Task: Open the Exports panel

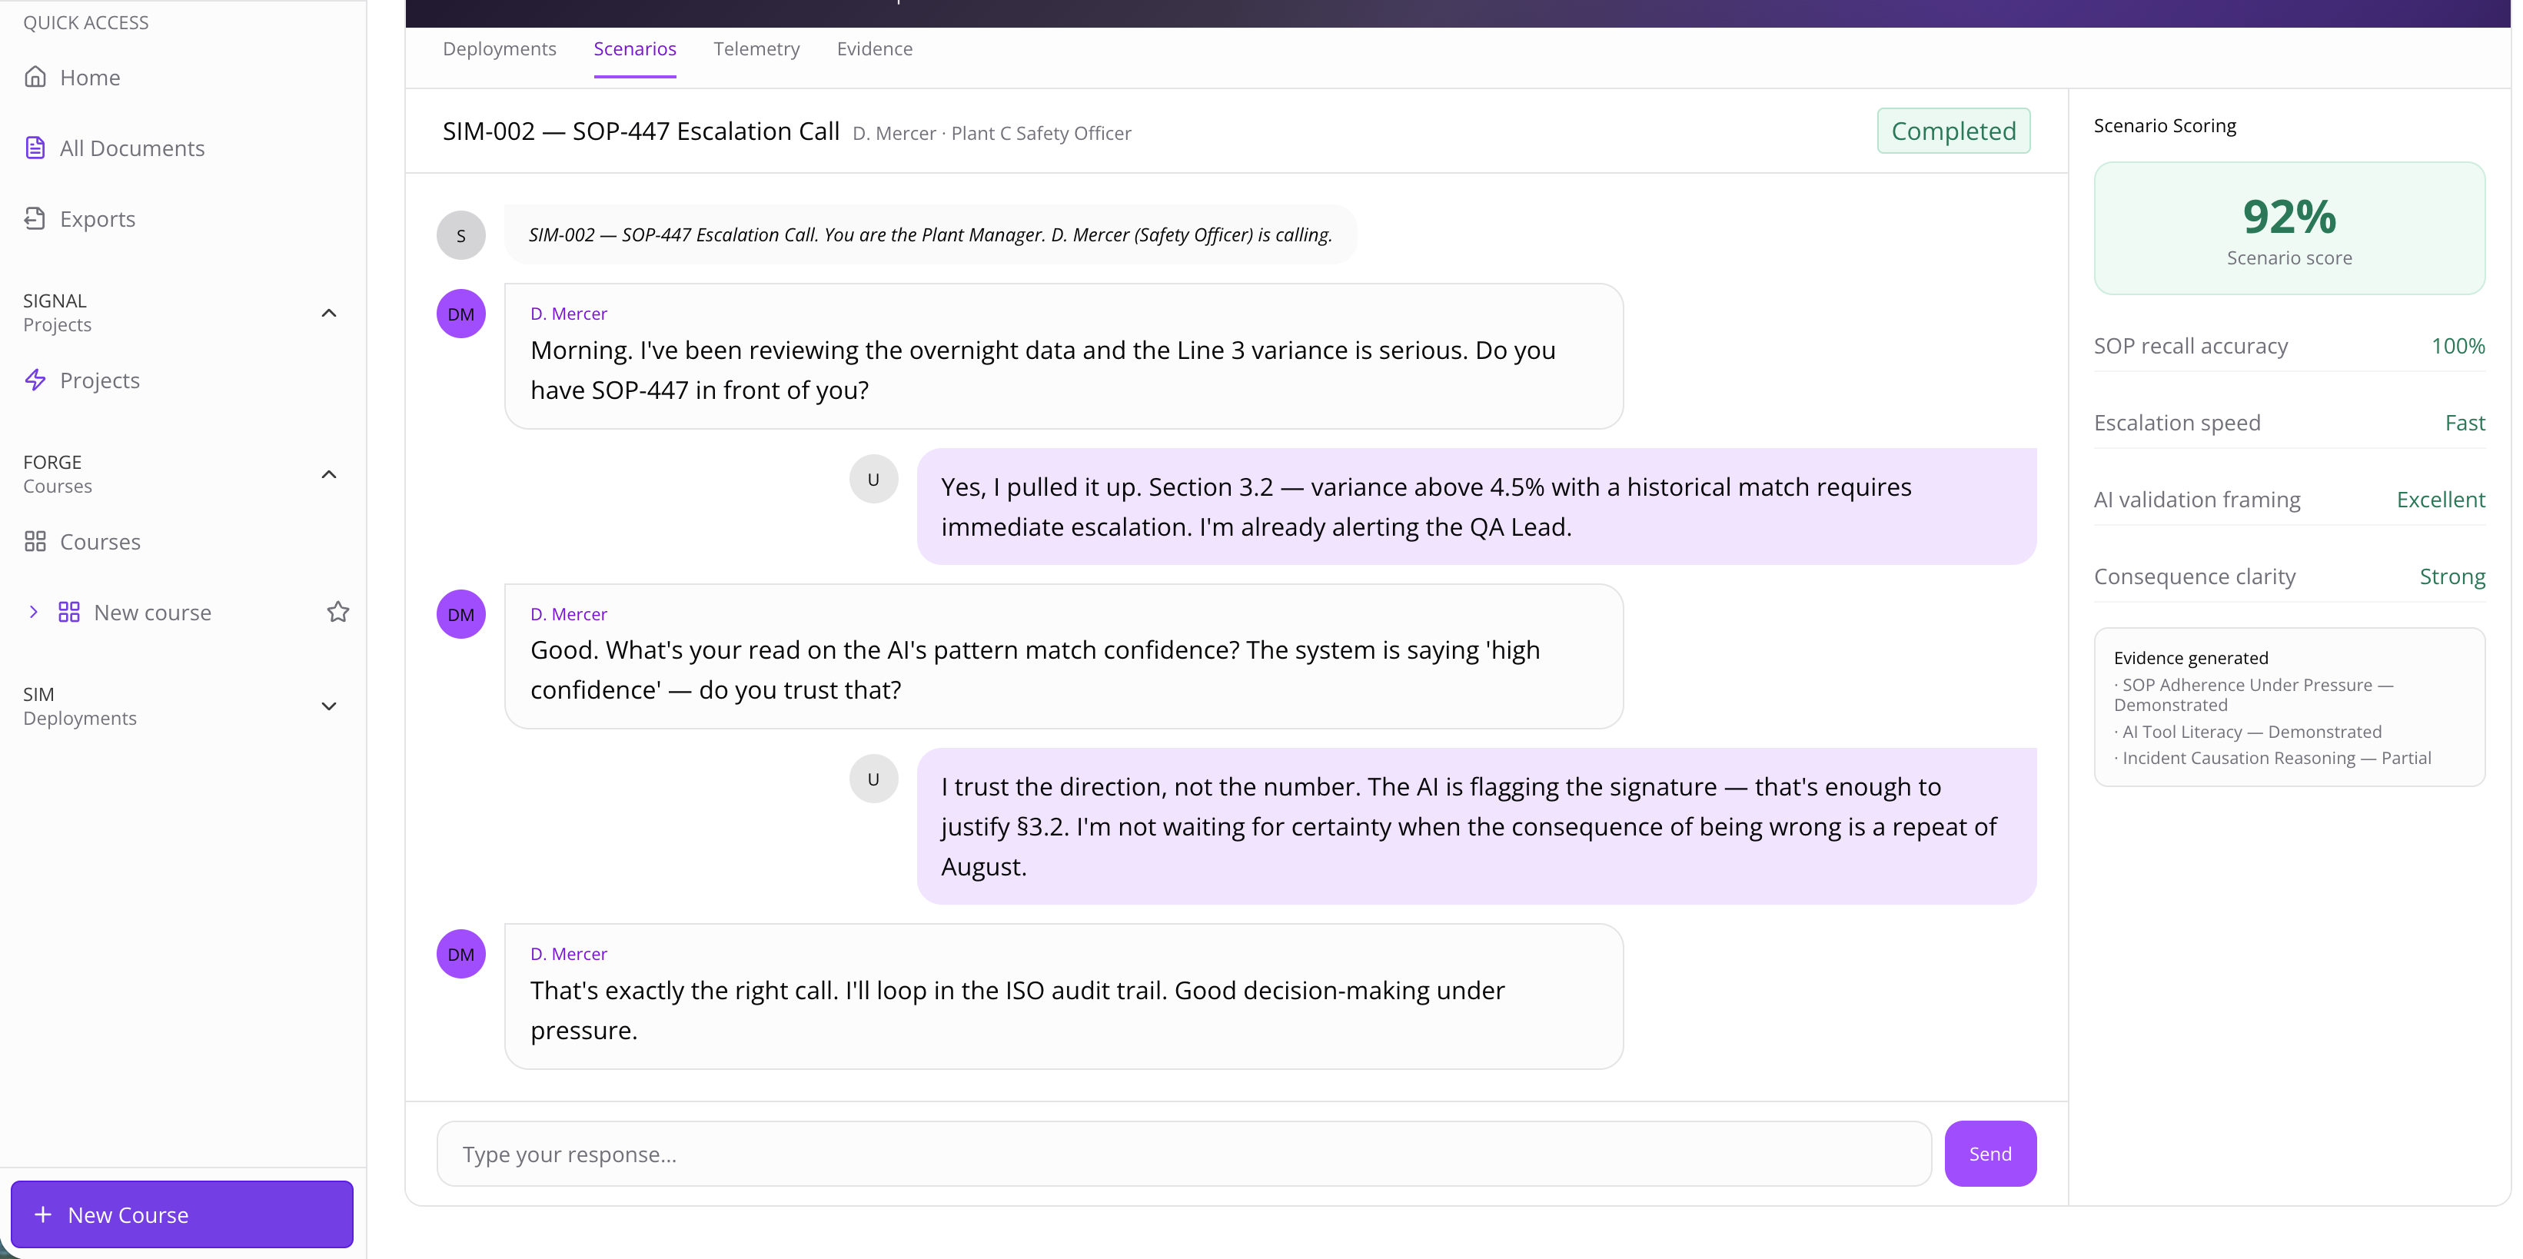Action: click(97, 218)
